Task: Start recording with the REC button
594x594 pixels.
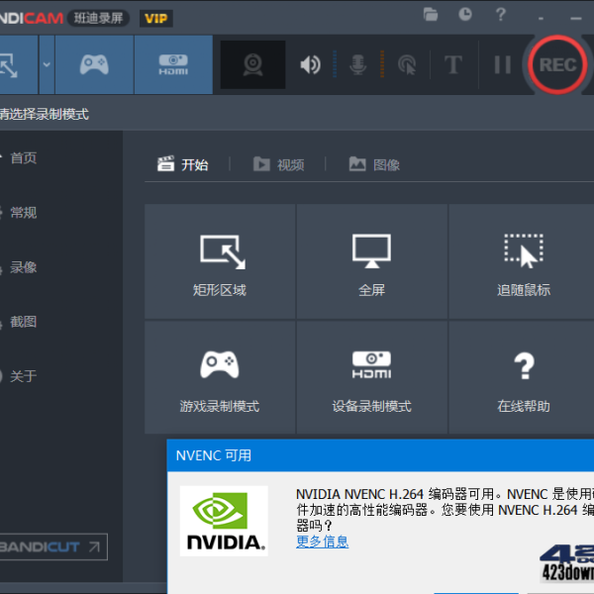Action: pos(557,64)
